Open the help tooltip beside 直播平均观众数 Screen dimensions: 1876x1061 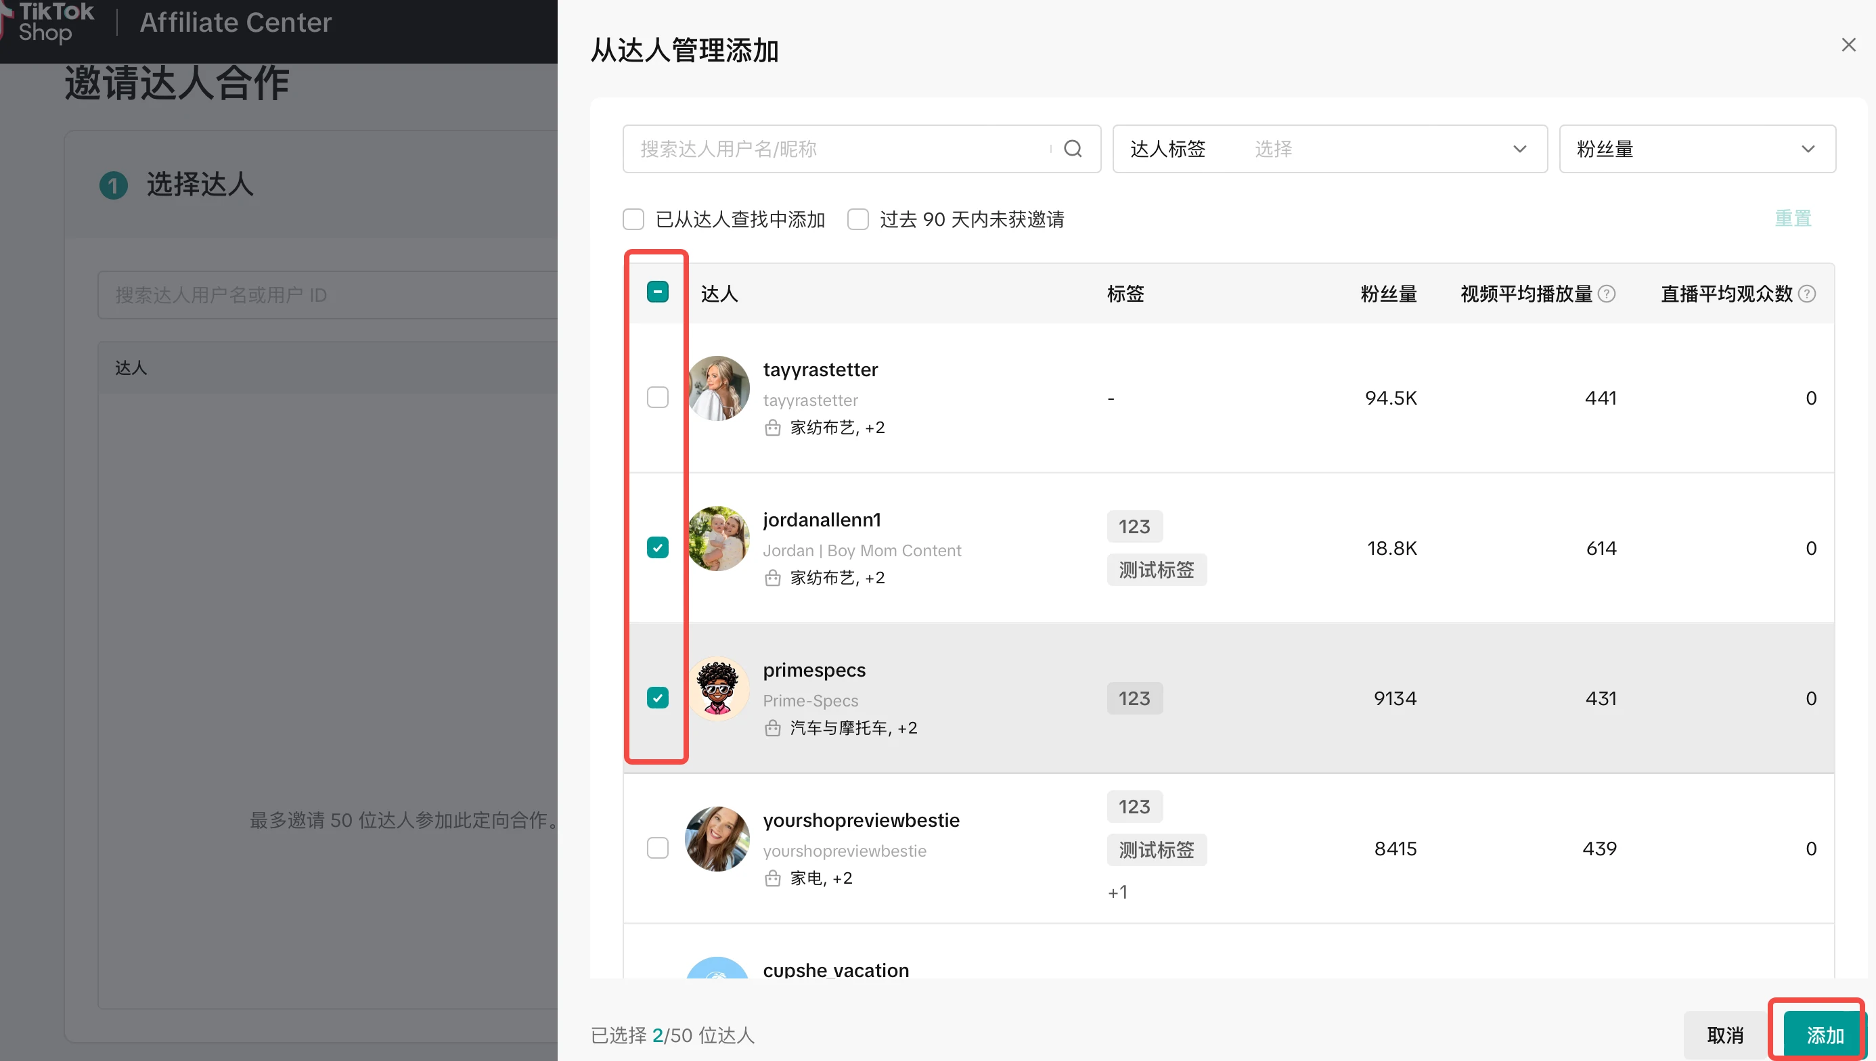1808,293
